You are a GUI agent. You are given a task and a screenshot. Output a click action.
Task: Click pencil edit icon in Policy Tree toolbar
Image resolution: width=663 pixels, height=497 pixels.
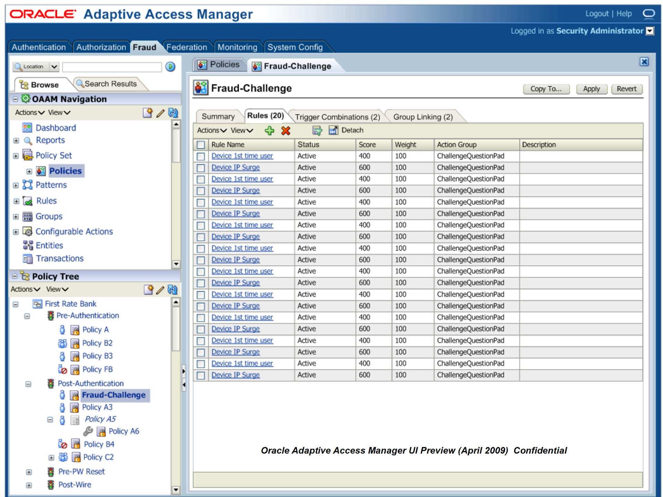coord(160,290)
